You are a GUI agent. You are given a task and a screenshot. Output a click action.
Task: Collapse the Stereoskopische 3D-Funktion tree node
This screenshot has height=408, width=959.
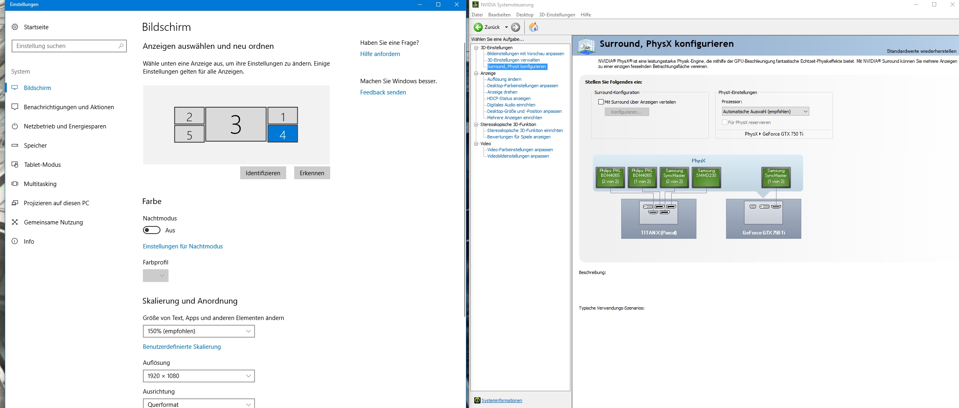[x=476, y=124]
